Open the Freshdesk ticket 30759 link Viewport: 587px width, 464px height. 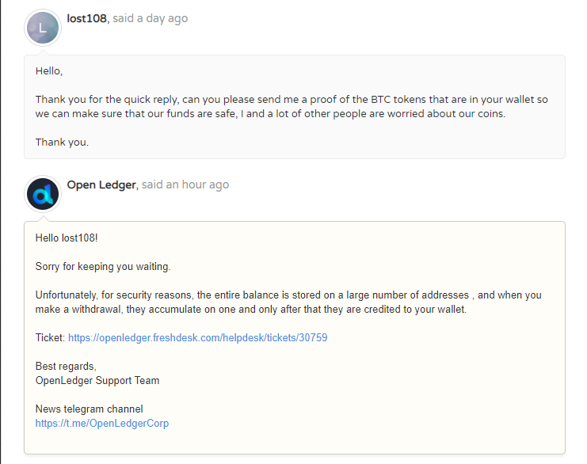pyautogui.click(x=198, y=337)
